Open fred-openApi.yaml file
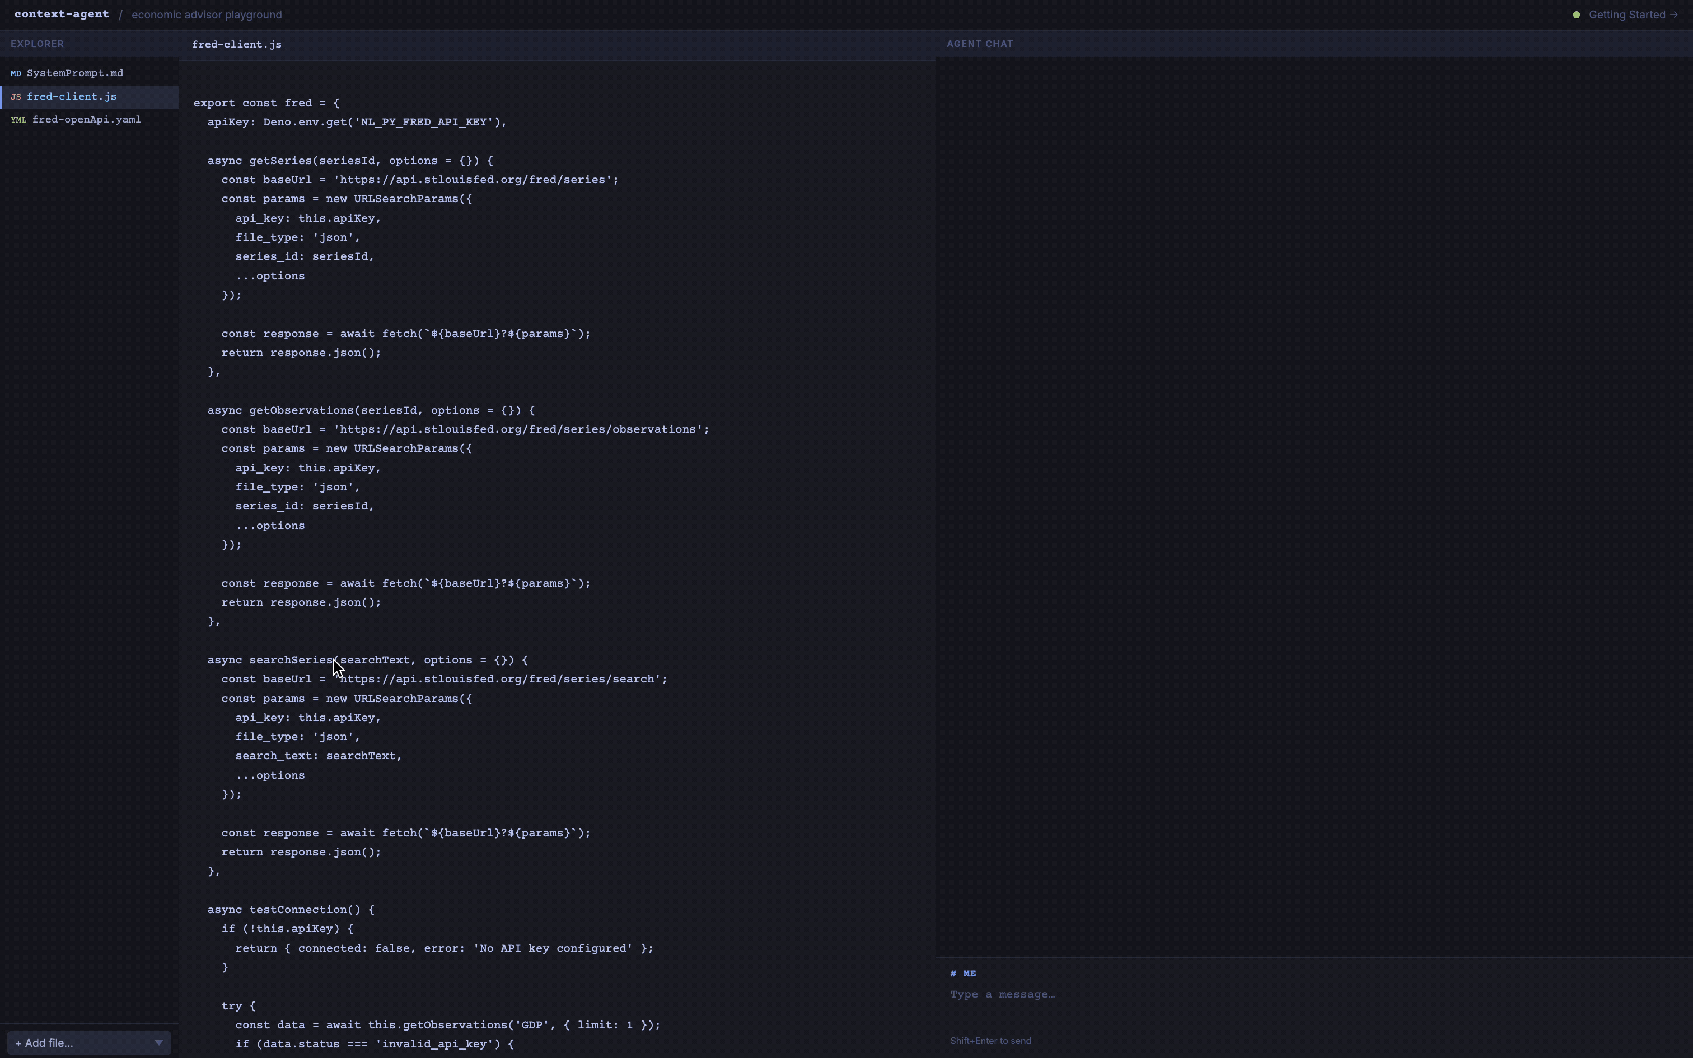The height and width of the screenshot is (1058, 1693). pyautogui.click(x=89, y=120)
